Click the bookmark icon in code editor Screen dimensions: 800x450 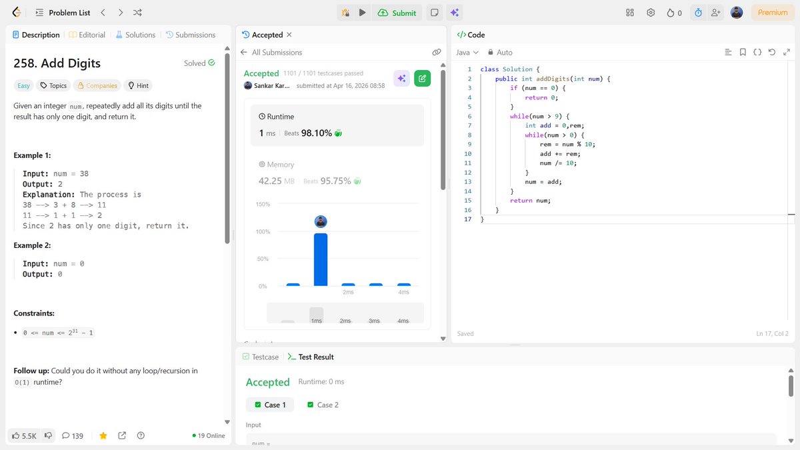click(x=743, y=52)
